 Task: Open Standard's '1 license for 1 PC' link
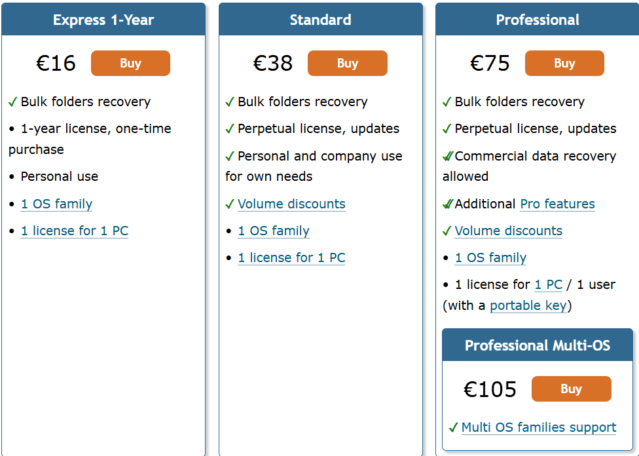291,257
